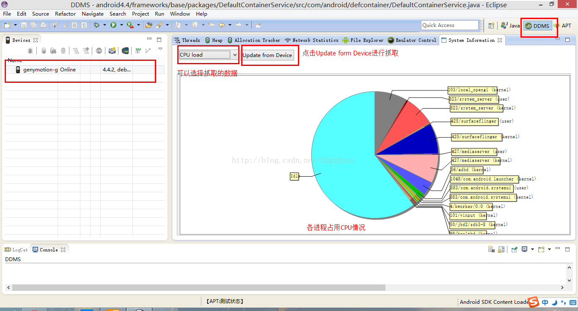The image size is (578, 311).
Task: Select the genymotion device row
Action: click(x=85, y=70)
